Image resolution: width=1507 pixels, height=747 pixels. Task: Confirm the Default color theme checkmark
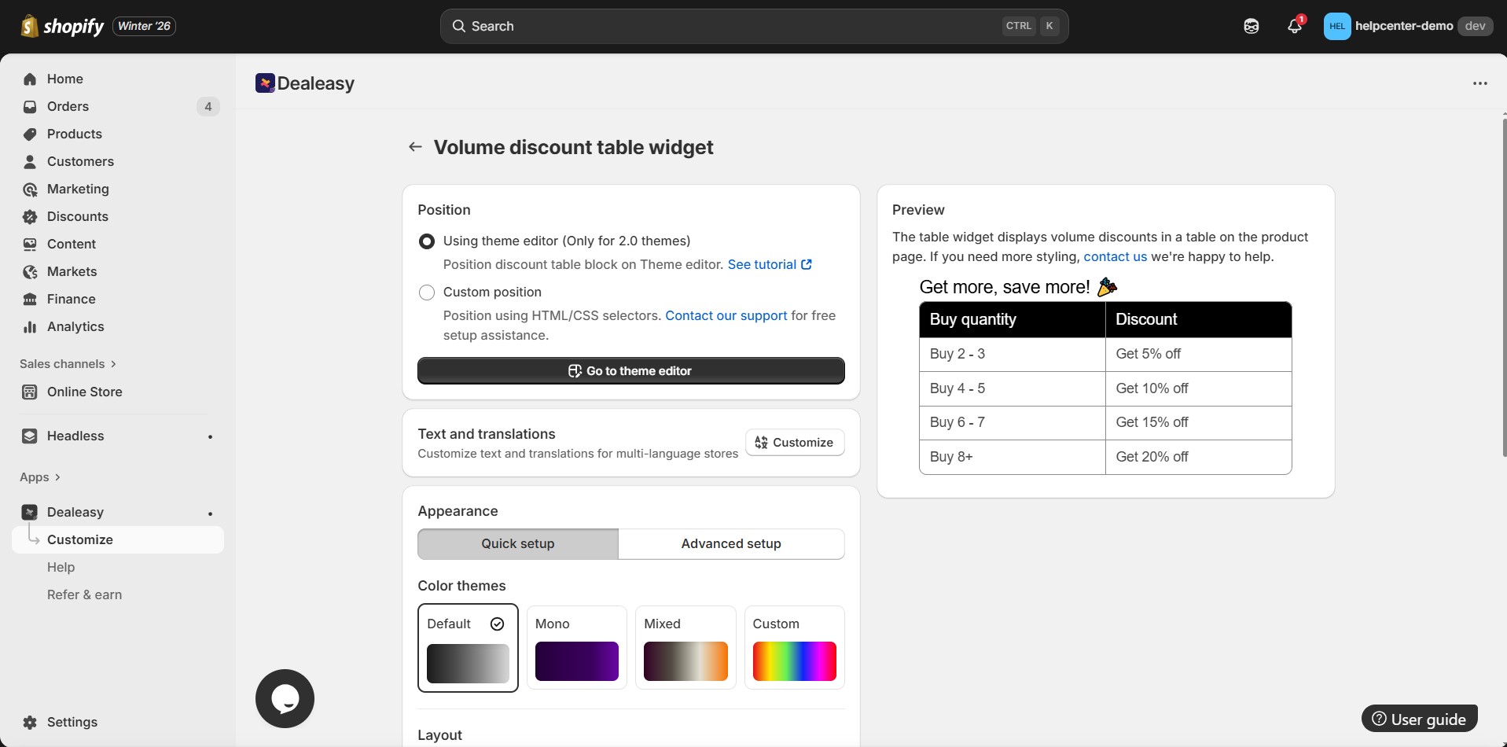coord(497,624)
